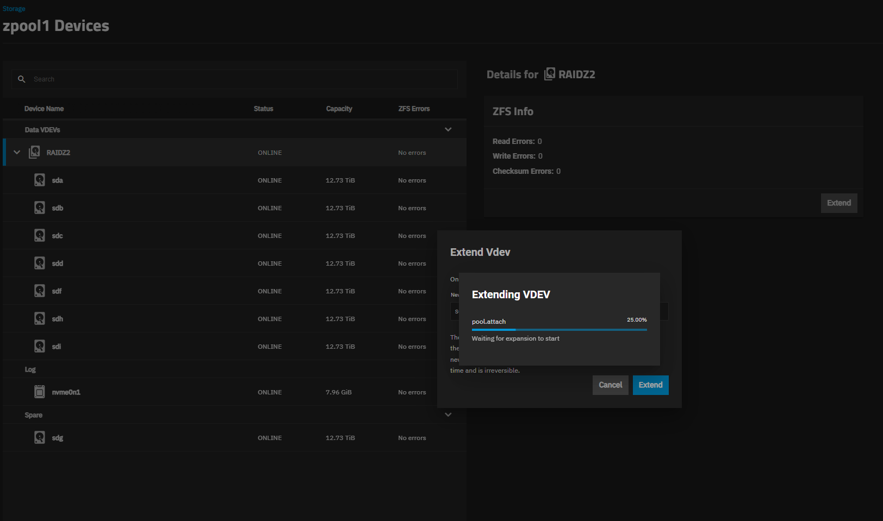This screenshot has height=521, width=883.
Task: Click ONLINE status of RAIDZ2 row
Action: (x=270, y=153)
